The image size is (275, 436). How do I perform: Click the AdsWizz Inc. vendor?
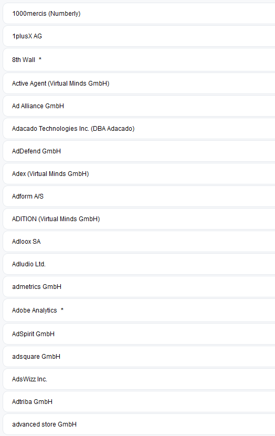point(139,379)
